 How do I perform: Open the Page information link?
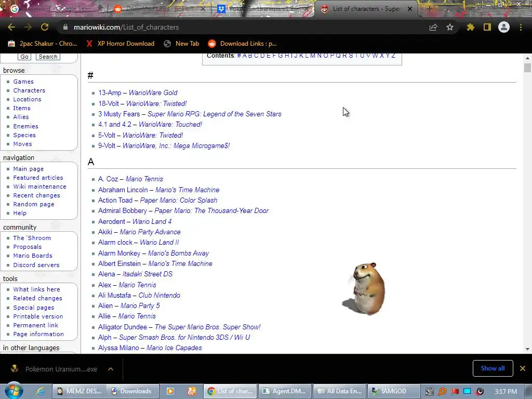pyautogui.click(x=38, y=334)
